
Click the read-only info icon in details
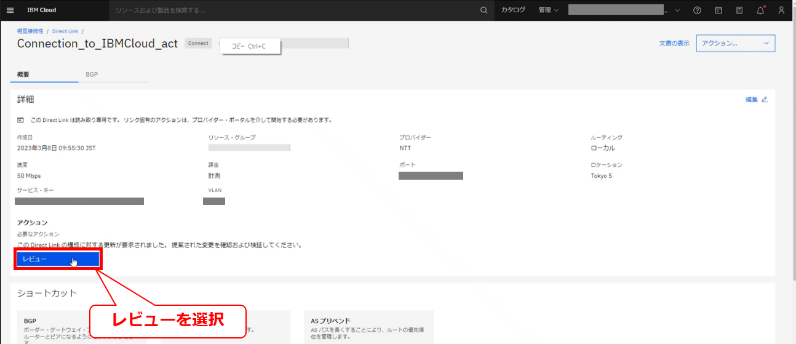pos(20,120)
